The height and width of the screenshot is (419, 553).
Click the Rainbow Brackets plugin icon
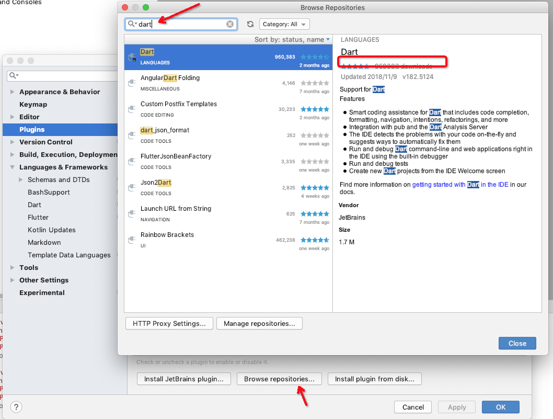pyautogui.click(x=132, y=240)
